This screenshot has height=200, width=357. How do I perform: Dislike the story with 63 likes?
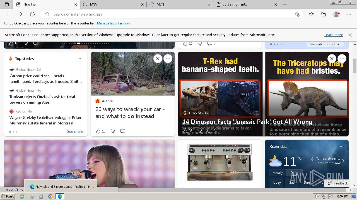26,43
